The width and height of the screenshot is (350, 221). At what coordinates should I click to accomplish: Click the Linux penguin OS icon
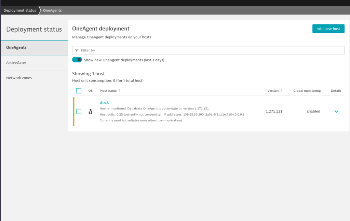click(90, 112)
